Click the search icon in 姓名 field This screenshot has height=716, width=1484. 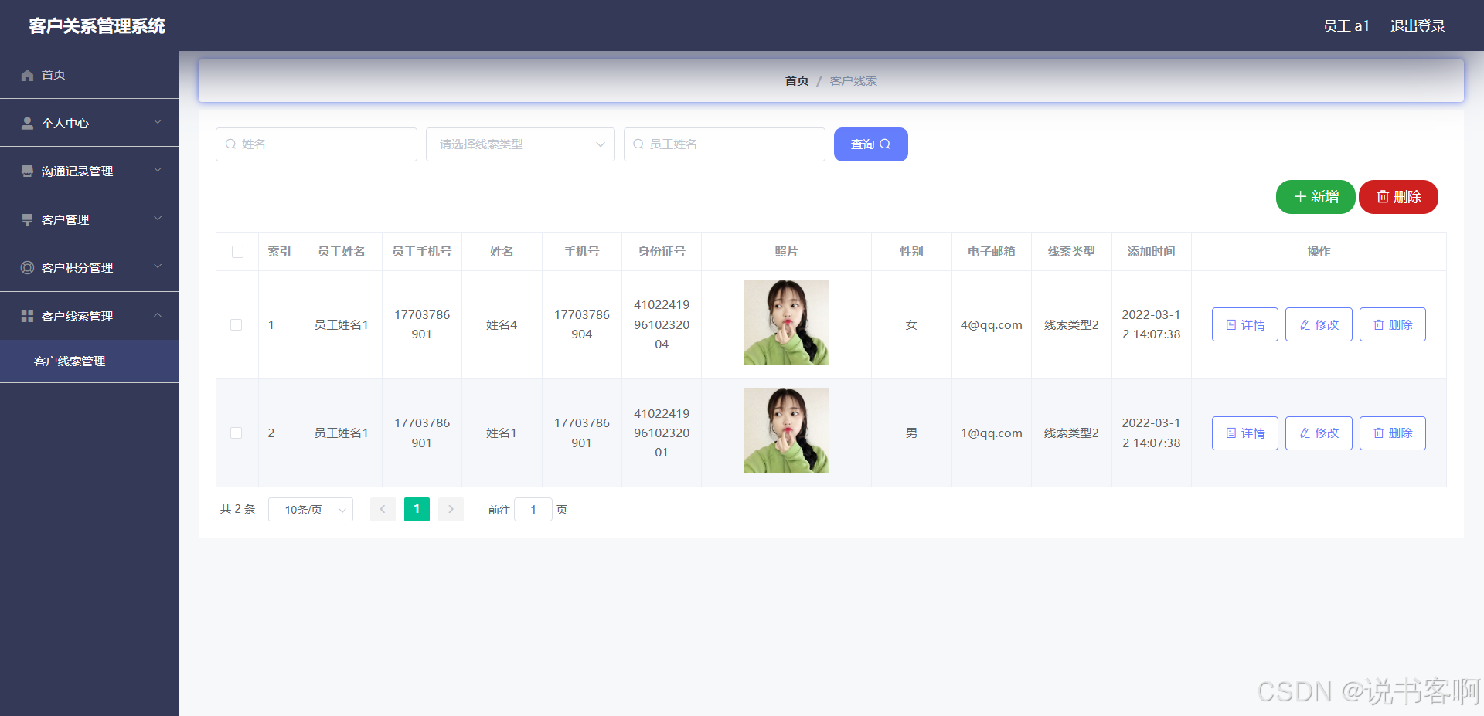coord(230,144)
